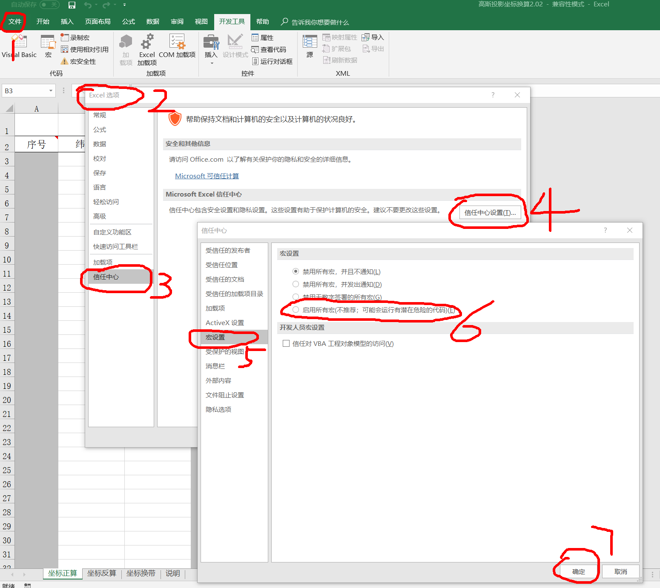This screenshot has width=660, height=588.
Task: Open Excel Add-ins gear icon
Action: click(147, 42)
